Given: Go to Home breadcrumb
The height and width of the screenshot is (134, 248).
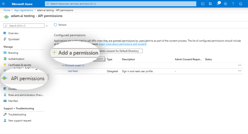Looking at the screenshot, I should pyautogui.click(x=7, y=10).
